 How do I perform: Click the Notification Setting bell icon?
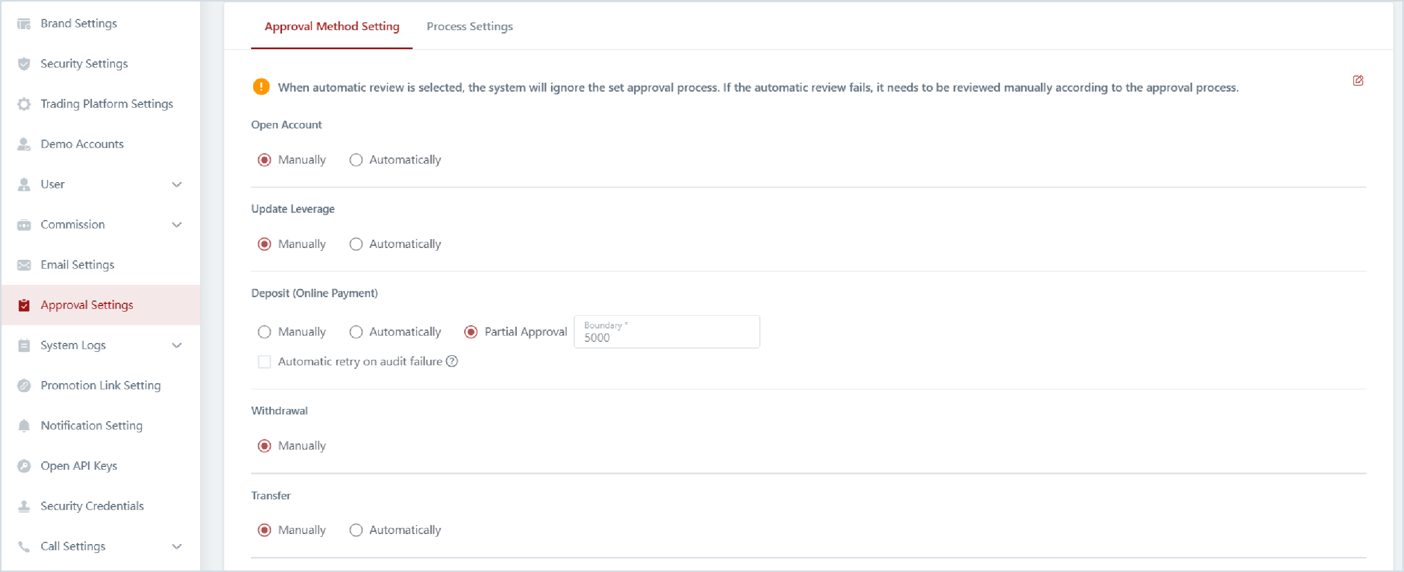[x=23, y=426]
